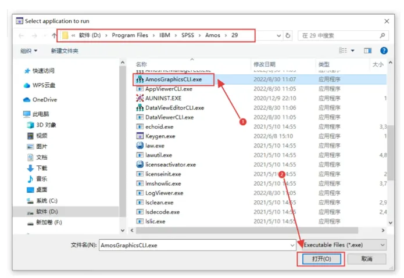Image resolution: width=404 pixels, height=278 pixels.
Task: Open the 文档 folder in sidebar
Action: pyautogui.click(x=37, y=157)
